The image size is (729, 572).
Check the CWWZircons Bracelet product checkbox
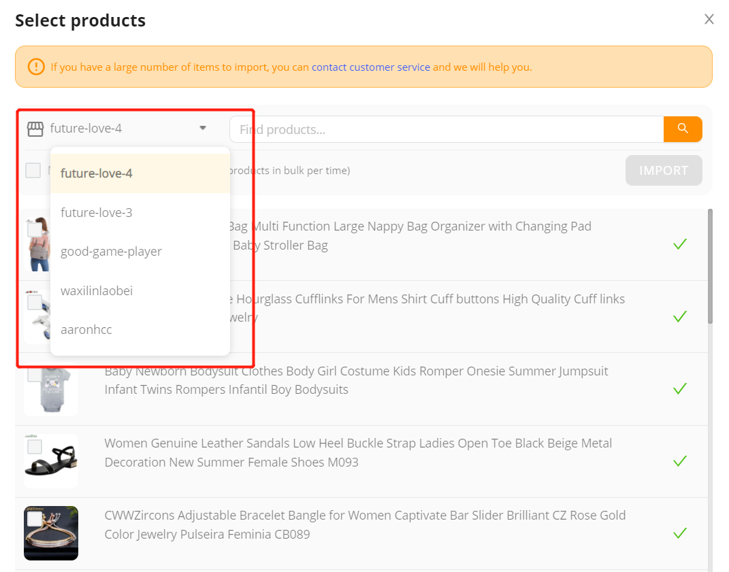[x=35, y=518]
